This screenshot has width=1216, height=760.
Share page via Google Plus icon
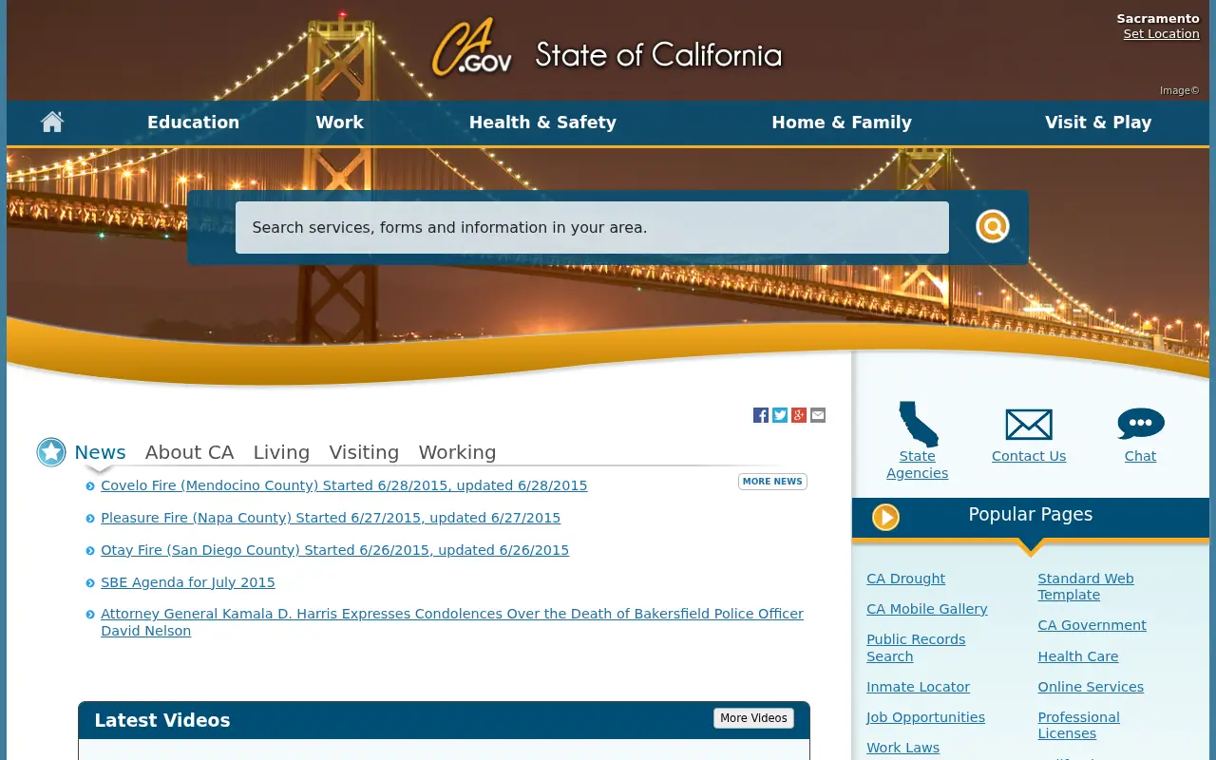[x=799, y=415]
